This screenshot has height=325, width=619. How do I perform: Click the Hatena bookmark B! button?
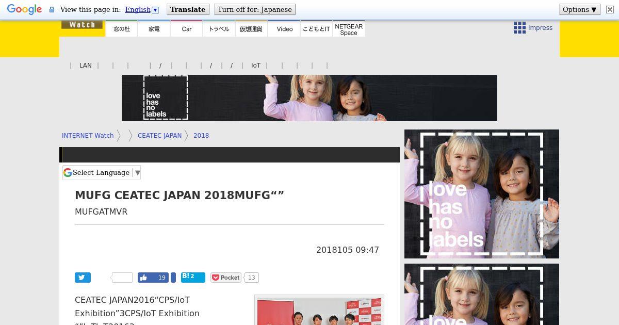tap(193, 278)
